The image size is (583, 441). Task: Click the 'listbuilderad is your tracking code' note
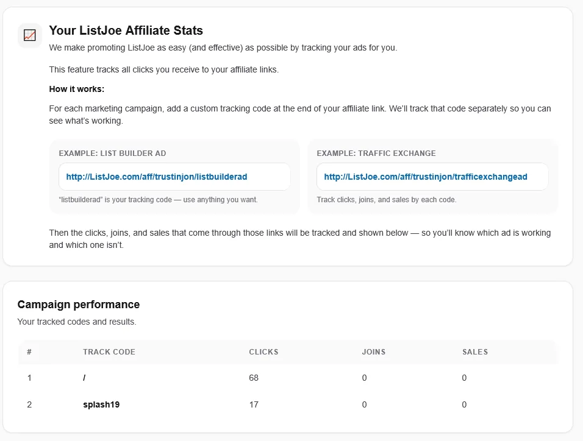158,200
